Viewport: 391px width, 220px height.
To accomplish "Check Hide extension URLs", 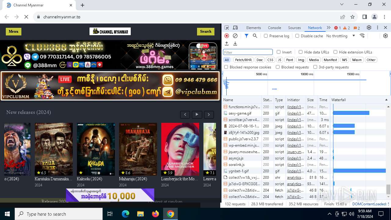I will pyautogui.click(x=335, y=52).
